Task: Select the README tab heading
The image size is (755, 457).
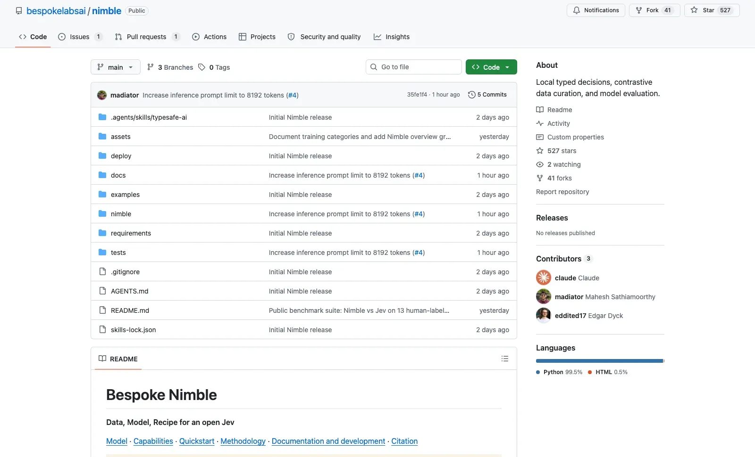Action: point(118,359)
